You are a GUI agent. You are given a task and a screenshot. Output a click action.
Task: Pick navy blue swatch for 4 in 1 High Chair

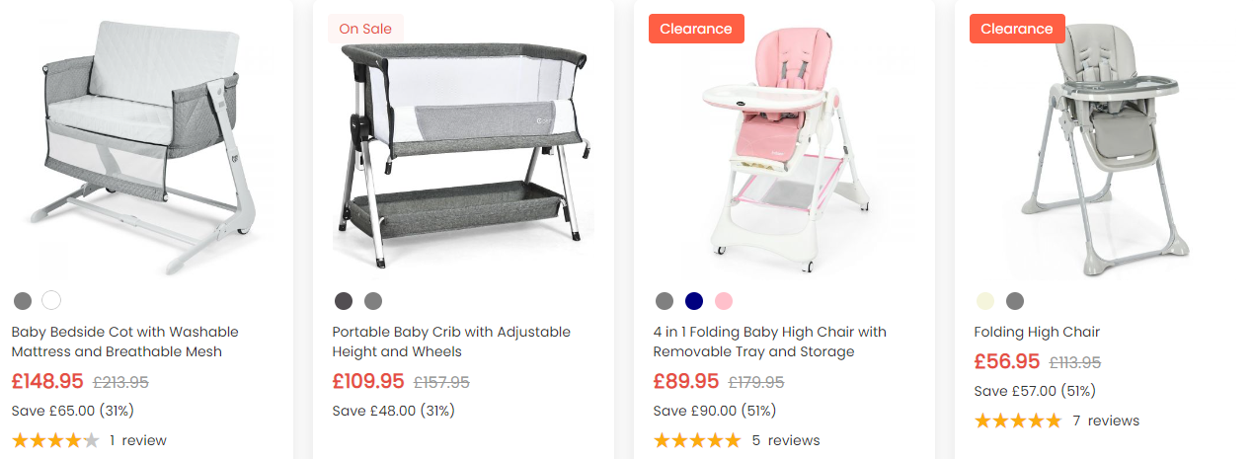(694, 301)
